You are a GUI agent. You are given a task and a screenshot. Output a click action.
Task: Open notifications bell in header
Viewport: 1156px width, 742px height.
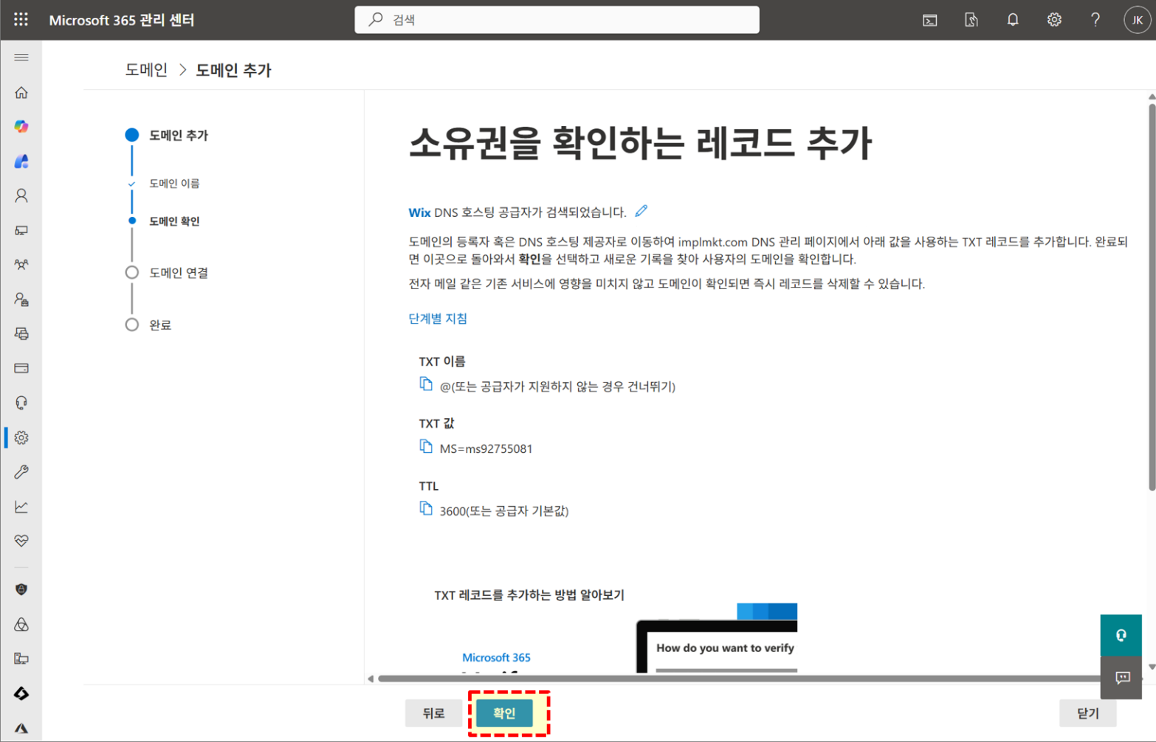(1013, 20)
